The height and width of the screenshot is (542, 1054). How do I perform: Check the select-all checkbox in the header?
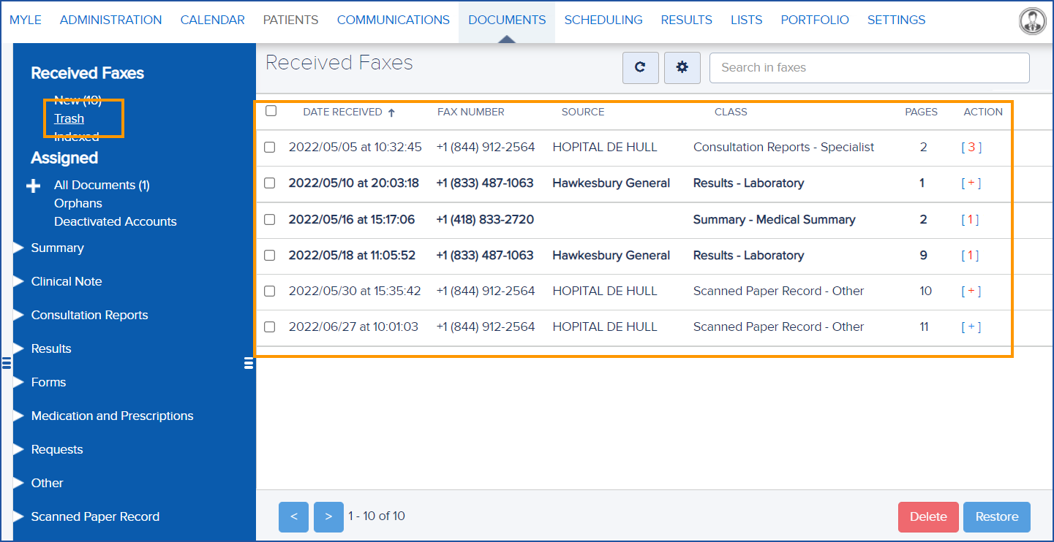point(271,110)
